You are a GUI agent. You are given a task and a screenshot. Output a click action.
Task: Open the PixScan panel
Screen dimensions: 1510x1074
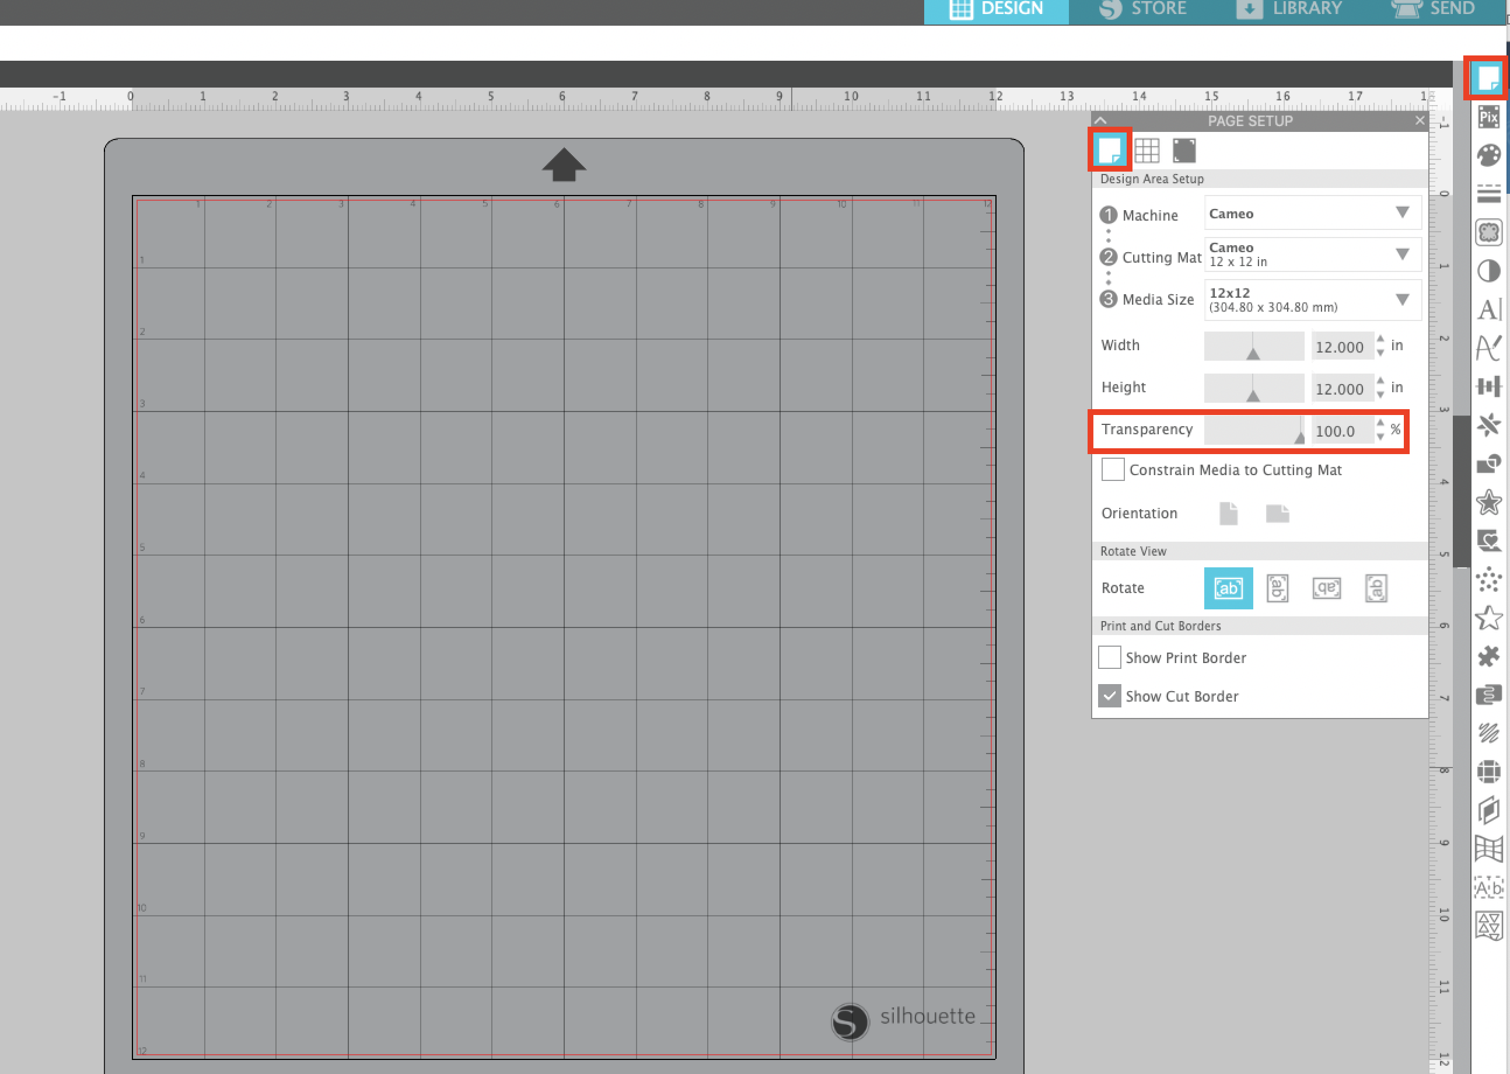click(x=1489, y=117)
